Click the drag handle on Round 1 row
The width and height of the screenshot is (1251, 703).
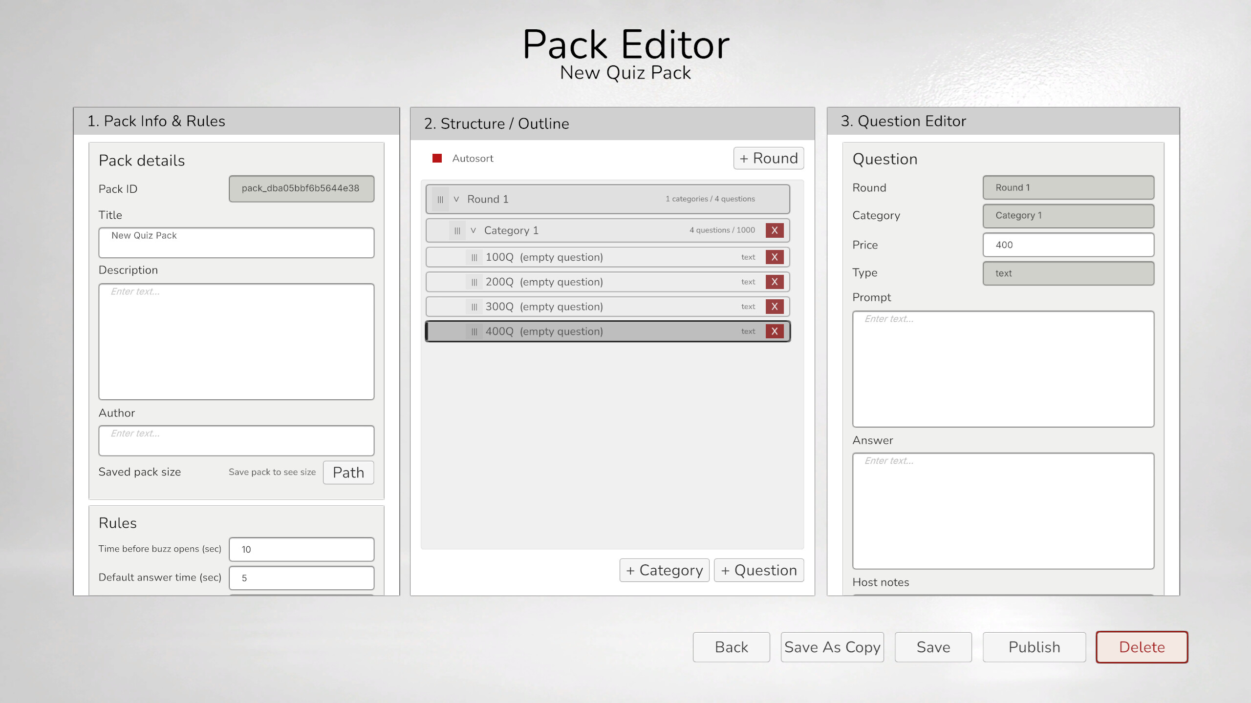(440, 199)
